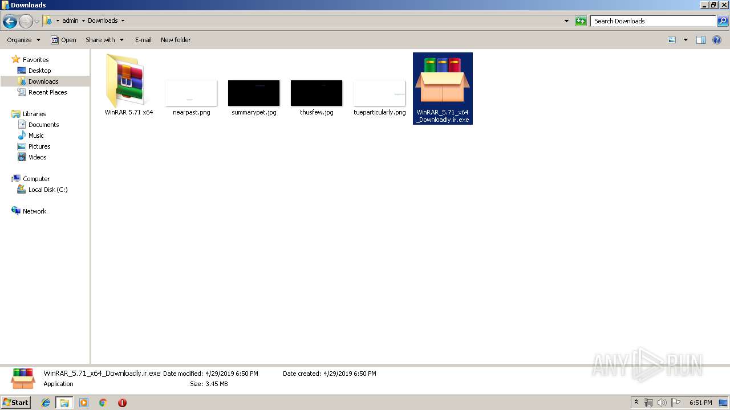Create a New folder

[176, 40]
